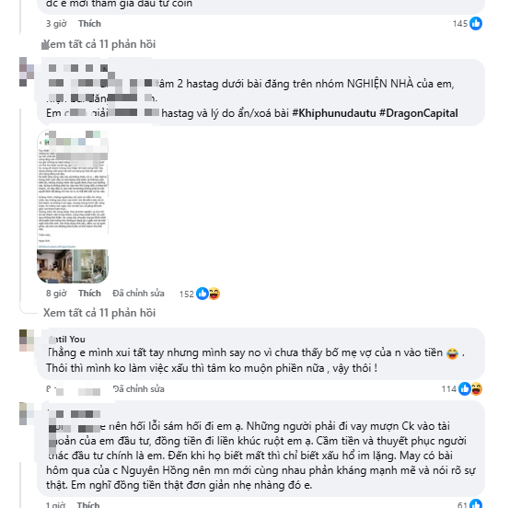Click the laughing emoji reaction beside 152
This screenshot has height=508, width=521.
point(214,294)
